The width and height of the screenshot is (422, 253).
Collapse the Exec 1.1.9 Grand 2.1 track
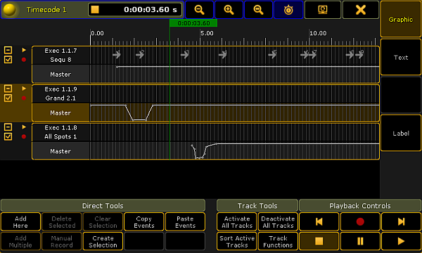8,89
